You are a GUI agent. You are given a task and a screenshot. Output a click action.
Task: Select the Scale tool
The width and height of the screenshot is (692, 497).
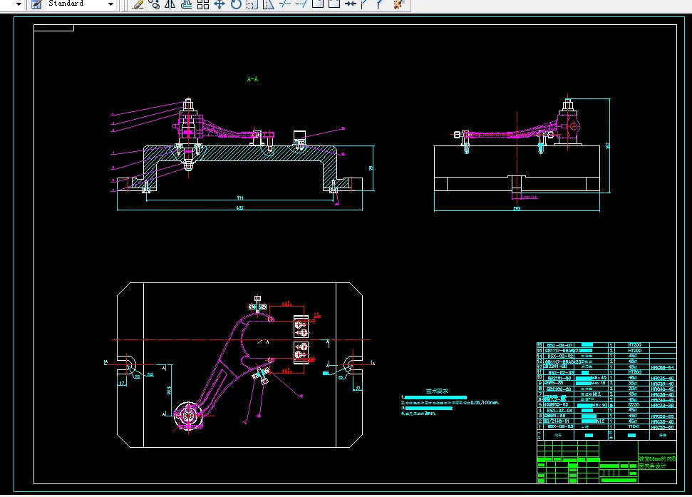(x=252, y=4)
